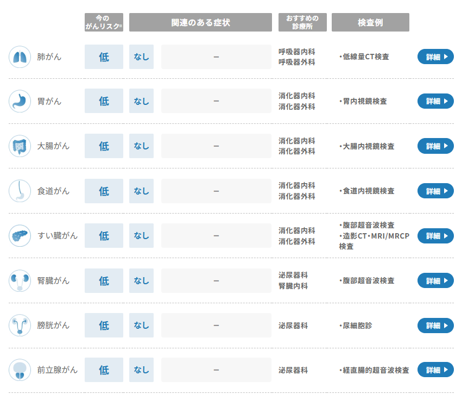468x394 pixels.
Task: Click the esophagus cancer icon
Action: [x=20, y=191]
